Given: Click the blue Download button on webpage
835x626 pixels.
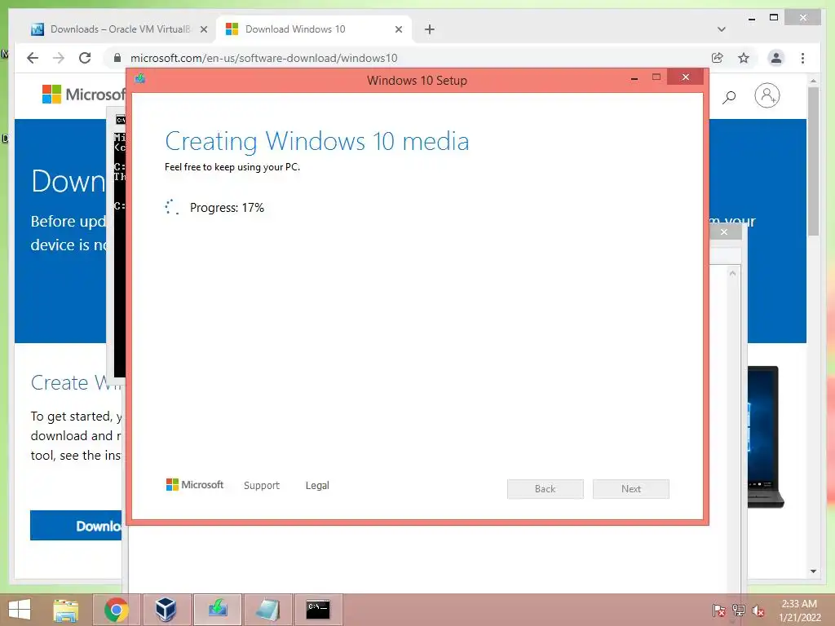Looking at the screenshot, I should click(x=76, y=526).
